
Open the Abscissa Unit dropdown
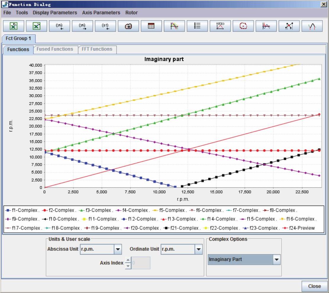(x=118, y=250)
